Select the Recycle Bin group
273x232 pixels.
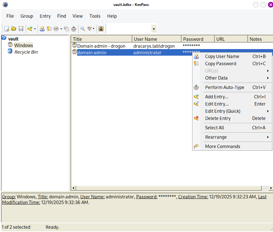coord(26,52)
